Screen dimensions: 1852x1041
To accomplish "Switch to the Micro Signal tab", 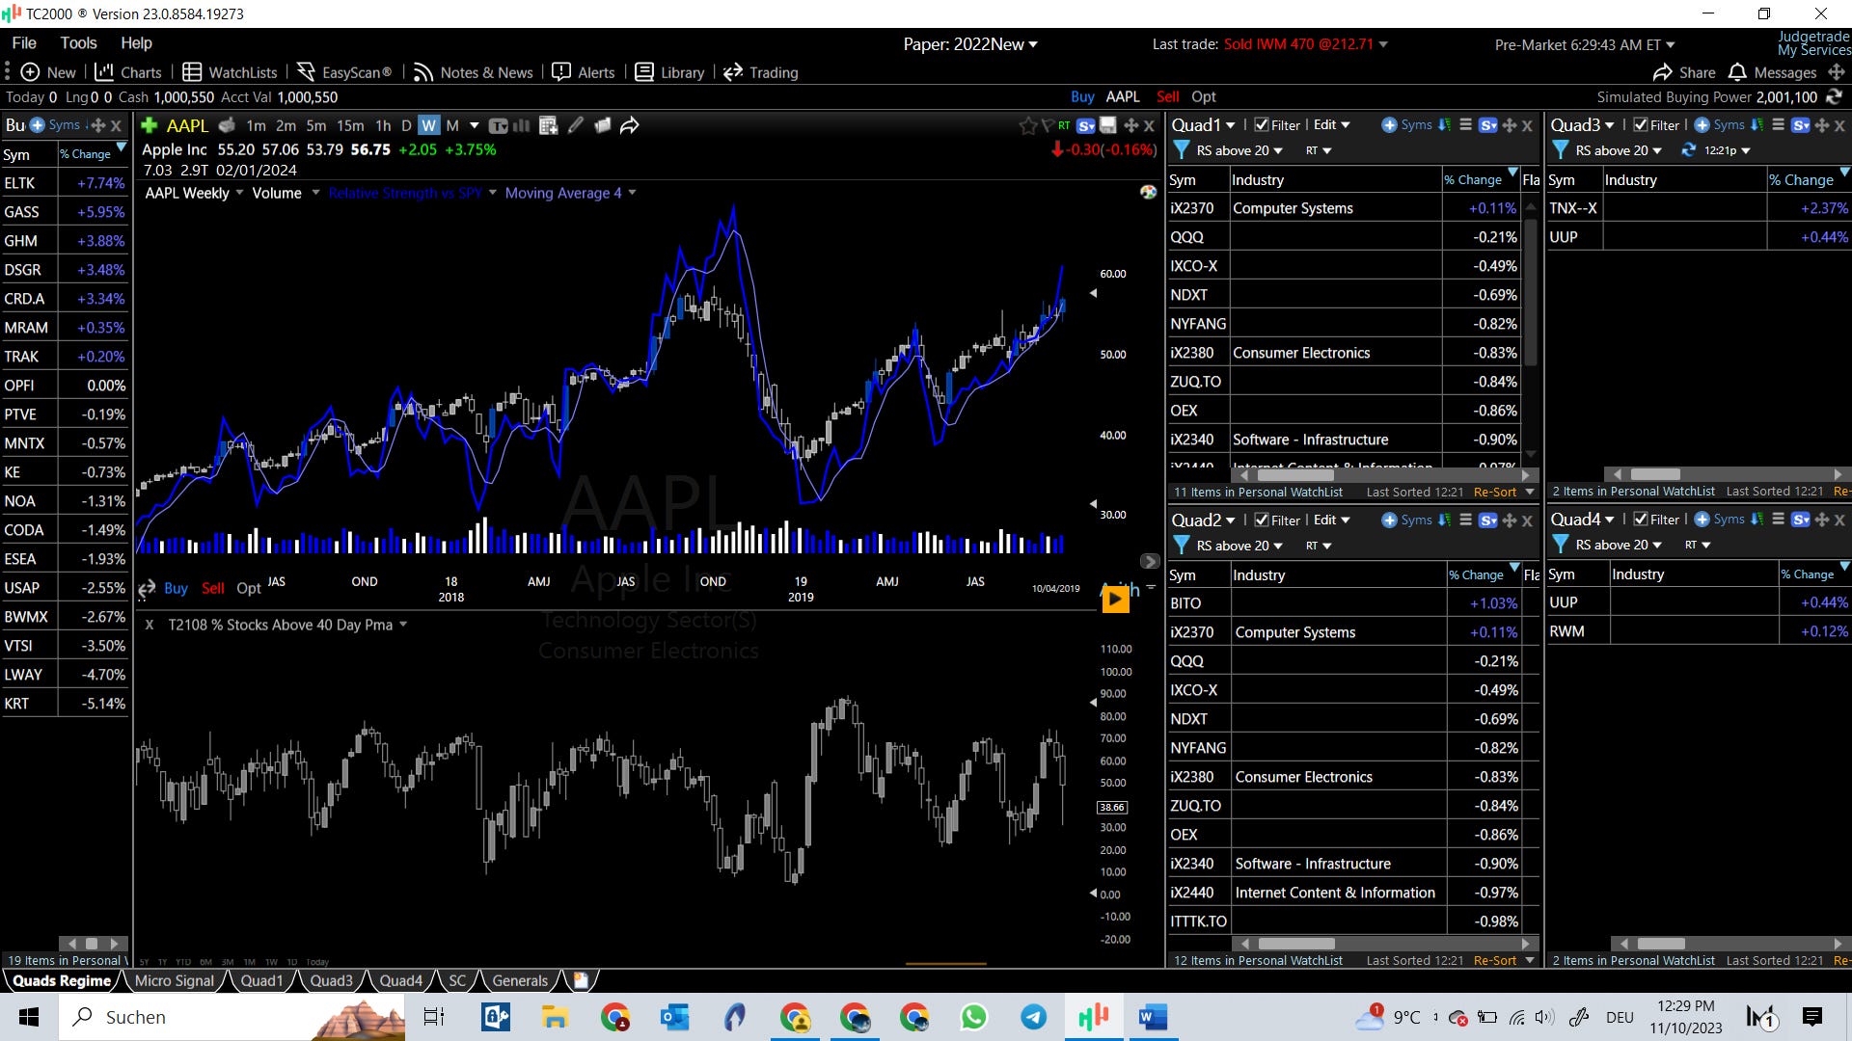I will [175, 980].
